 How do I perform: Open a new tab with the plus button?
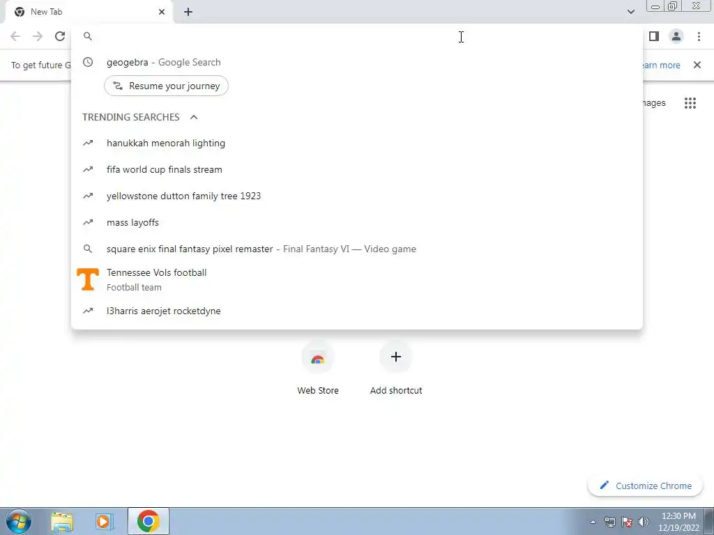pyautogui.click(x=188, y=12)
